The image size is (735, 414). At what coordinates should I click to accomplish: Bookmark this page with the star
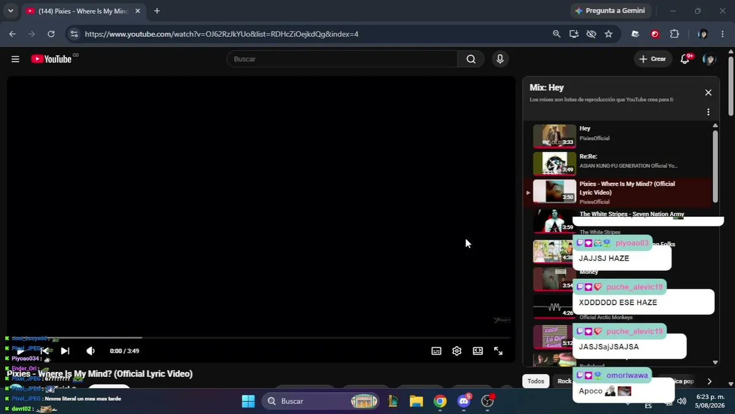608,34
